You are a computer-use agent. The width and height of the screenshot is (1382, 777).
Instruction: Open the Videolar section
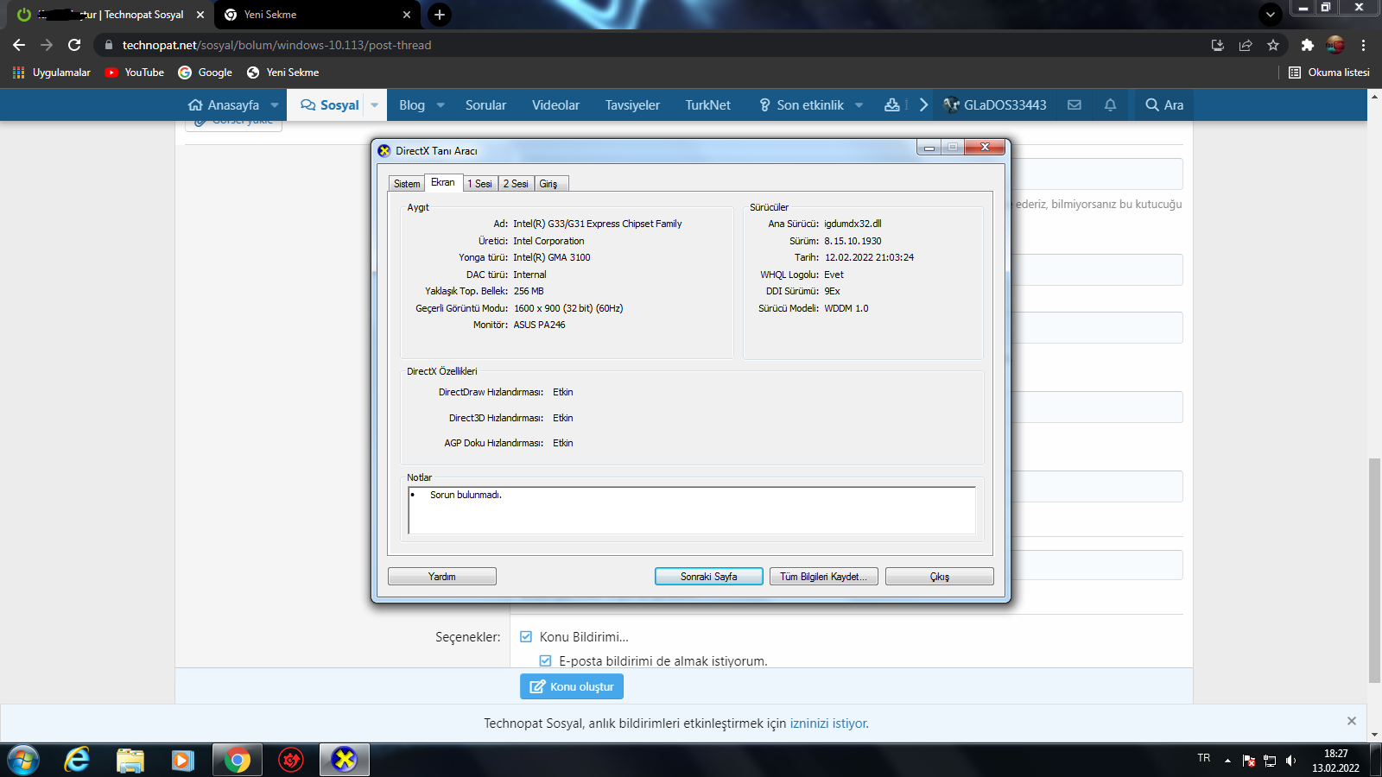point(555,104)
